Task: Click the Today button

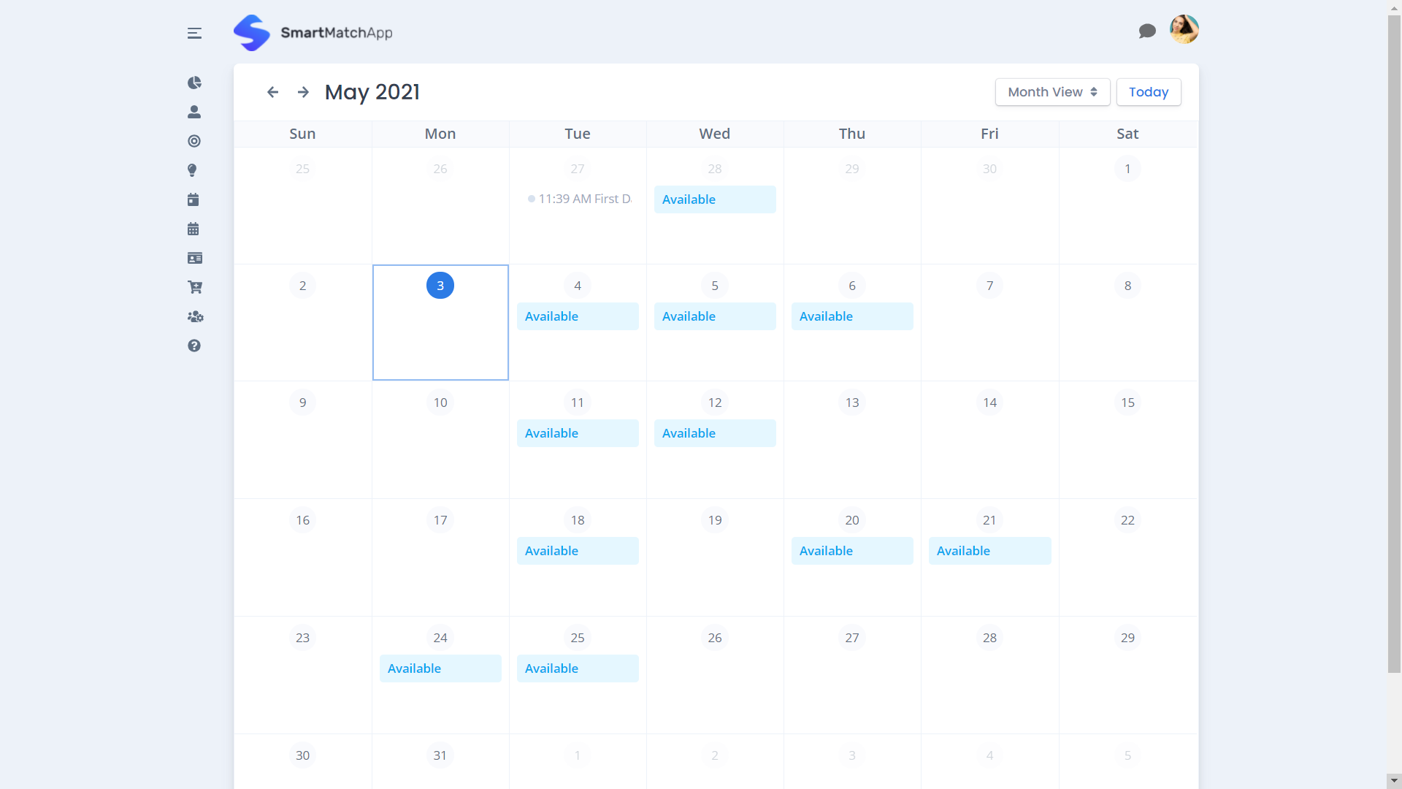Action: 1148,92
